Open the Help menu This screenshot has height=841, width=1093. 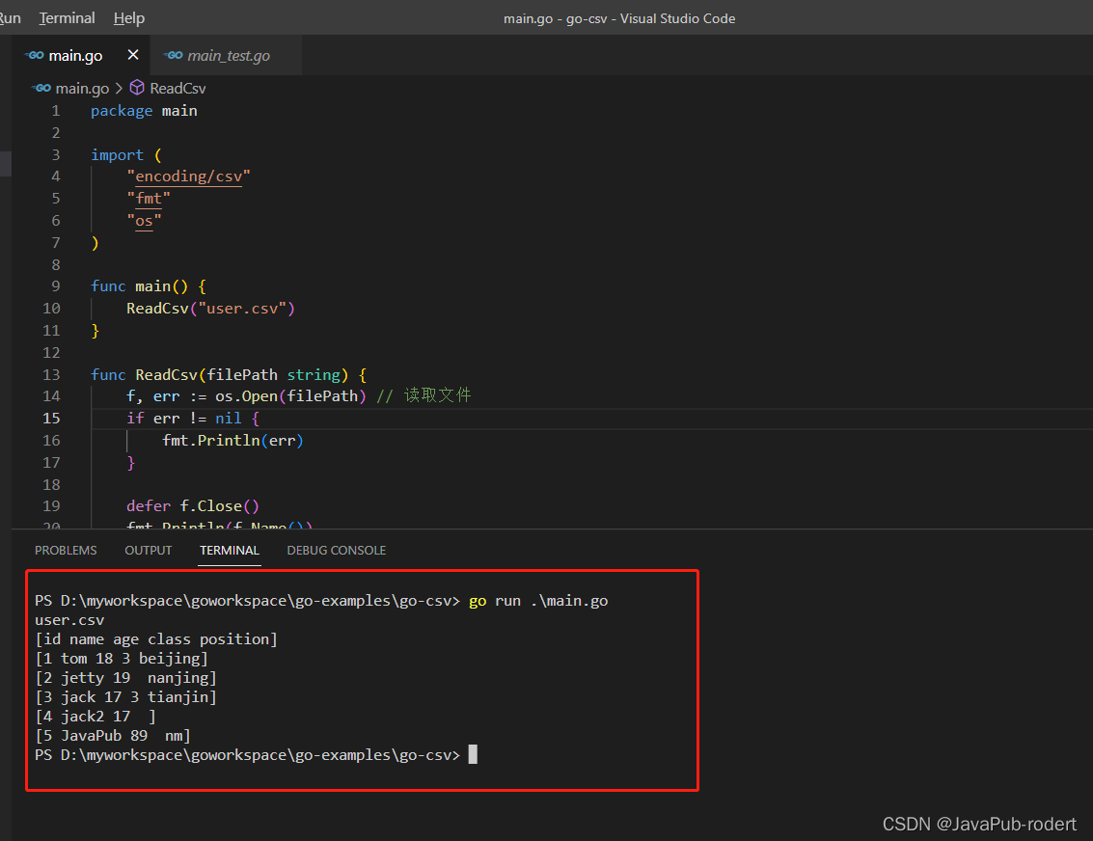coord(129,18)
